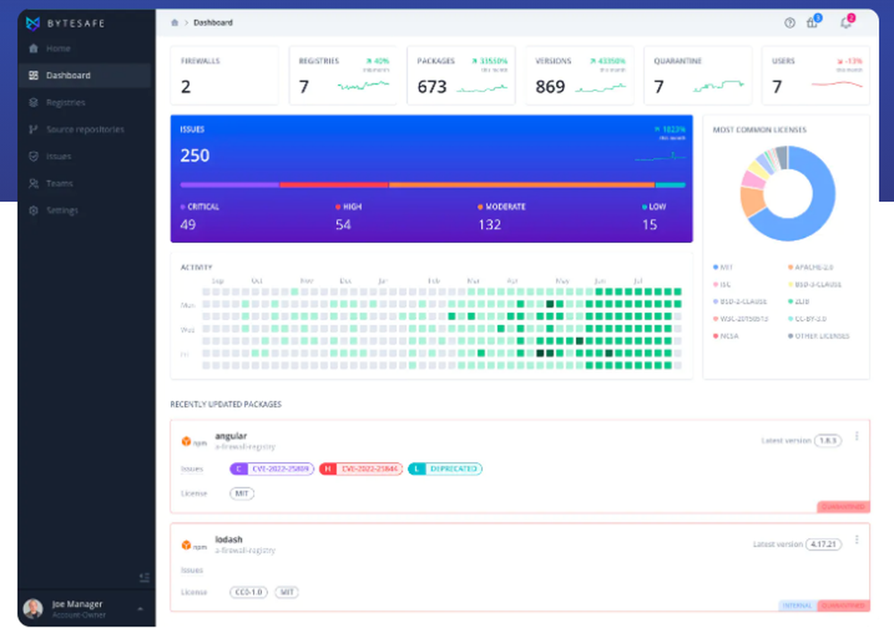Click the MIT legend color dot
The width and height of the screenshot is (894, 639).
tap(715, 267)
